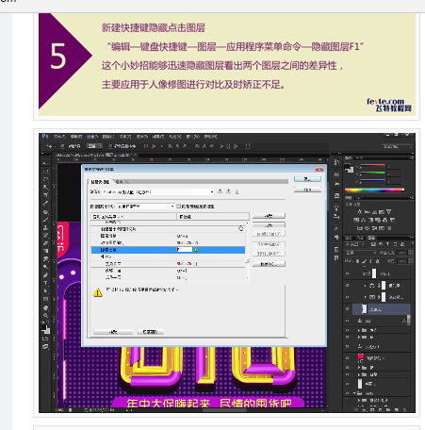Click the type layer filter T icon

388,244
